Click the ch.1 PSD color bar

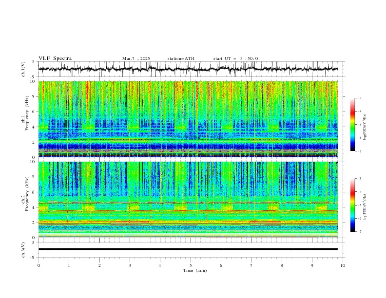coord(353,125)
